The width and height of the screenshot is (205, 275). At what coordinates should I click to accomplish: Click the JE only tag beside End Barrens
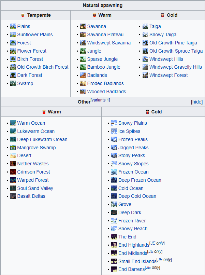coord(152,267)
